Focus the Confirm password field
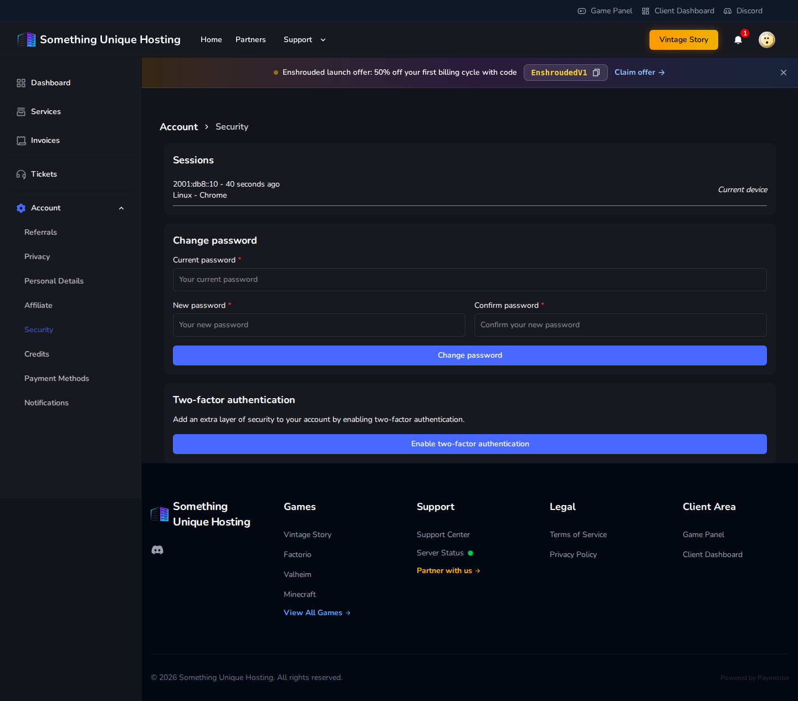 point(621,325)
